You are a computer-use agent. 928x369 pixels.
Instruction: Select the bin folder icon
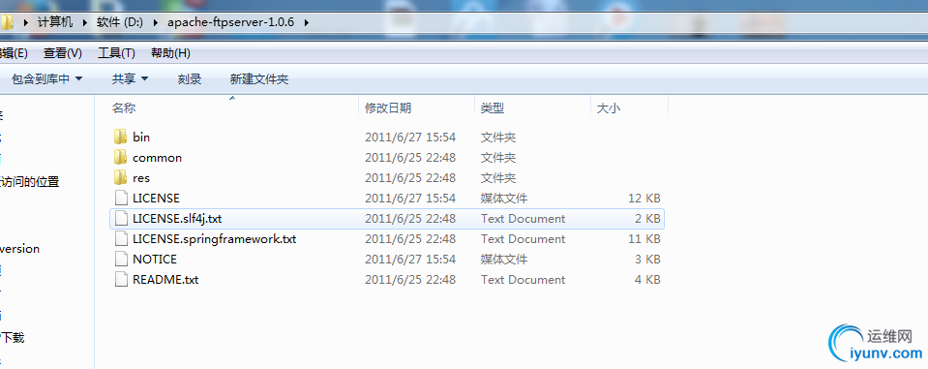(120, 138)
